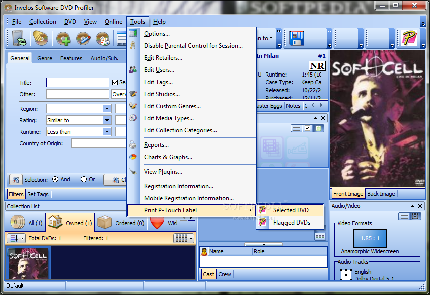Choose Registration Information menu entry

[x=179, y=186]
